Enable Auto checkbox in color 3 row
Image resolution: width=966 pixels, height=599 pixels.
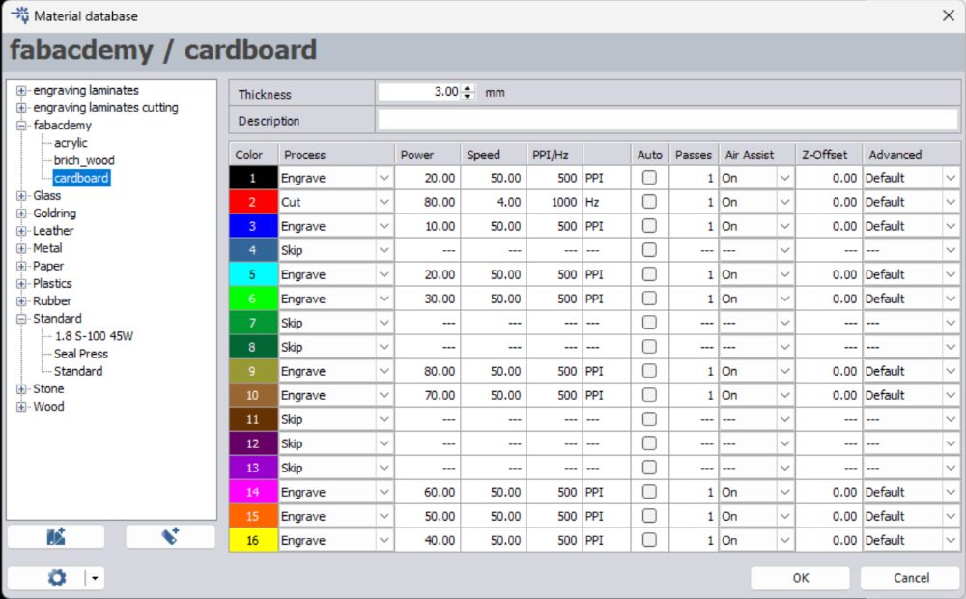[649, 225]
